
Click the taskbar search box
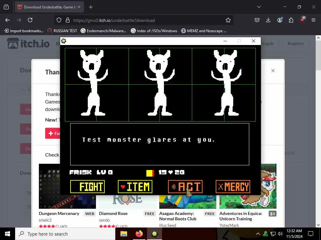coord(65,234)
